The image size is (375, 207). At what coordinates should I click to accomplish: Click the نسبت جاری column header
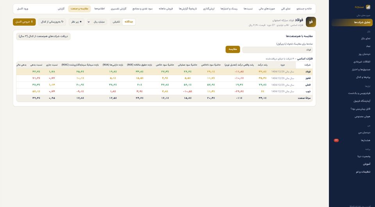pos(52,65)
